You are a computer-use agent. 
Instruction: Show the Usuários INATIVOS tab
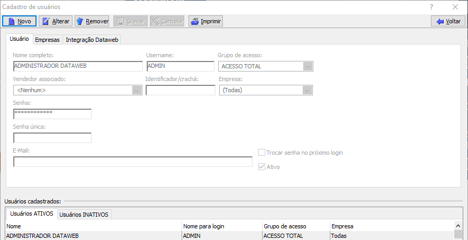[x=84, y=215]
